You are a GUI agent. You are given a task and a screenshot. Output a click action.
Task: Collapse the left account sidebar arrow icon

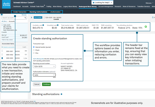[x=2, y=15]
